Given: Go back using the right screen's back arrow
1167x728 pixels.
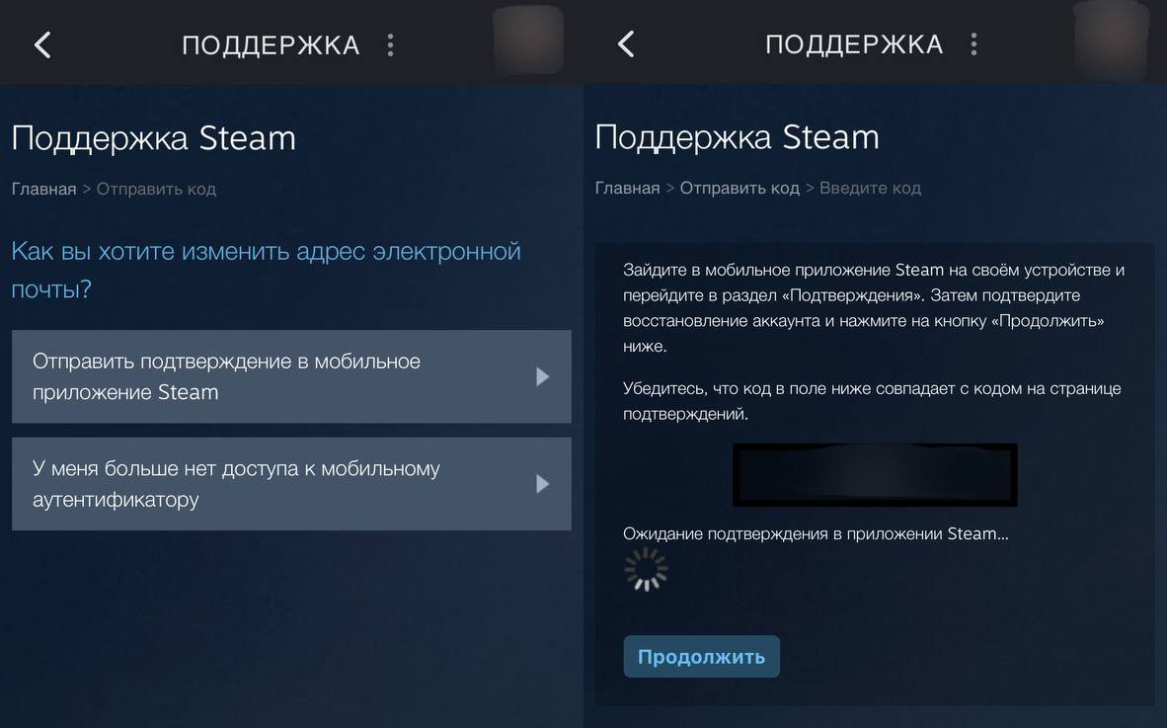Looking at the screenshot, I should point(627,43).
